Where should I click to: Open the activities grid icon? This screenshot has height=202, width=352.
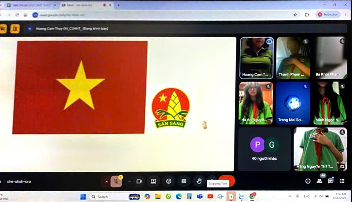point(342,181)
